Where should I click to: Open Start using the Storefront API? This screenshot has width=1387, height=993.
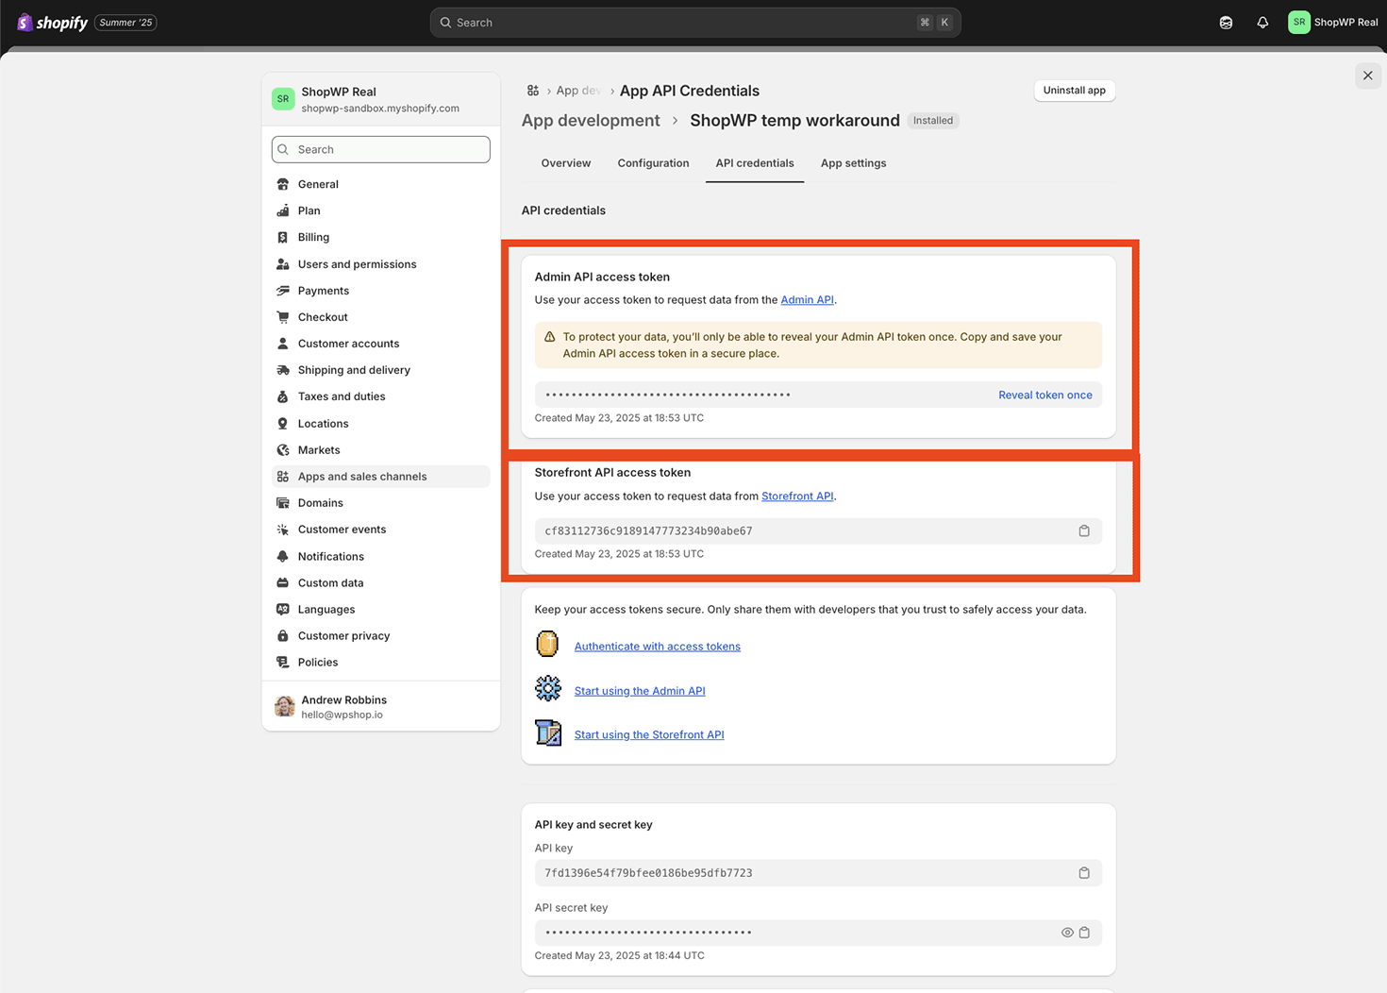[649, 735]
